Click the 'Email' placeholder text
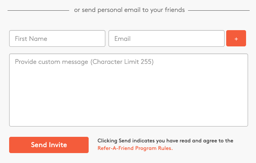256x163 pixels. (x=122, y=38)
